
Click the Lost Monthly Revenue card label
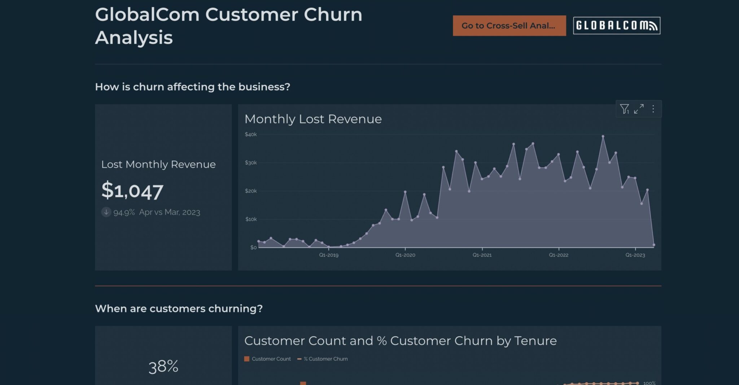(158, 165)
